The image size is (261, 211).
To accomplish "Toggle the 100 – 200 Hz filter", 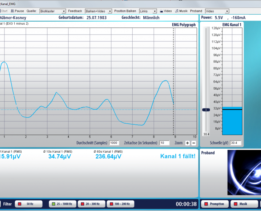I will pyautogui.click(x=121, y=204).
